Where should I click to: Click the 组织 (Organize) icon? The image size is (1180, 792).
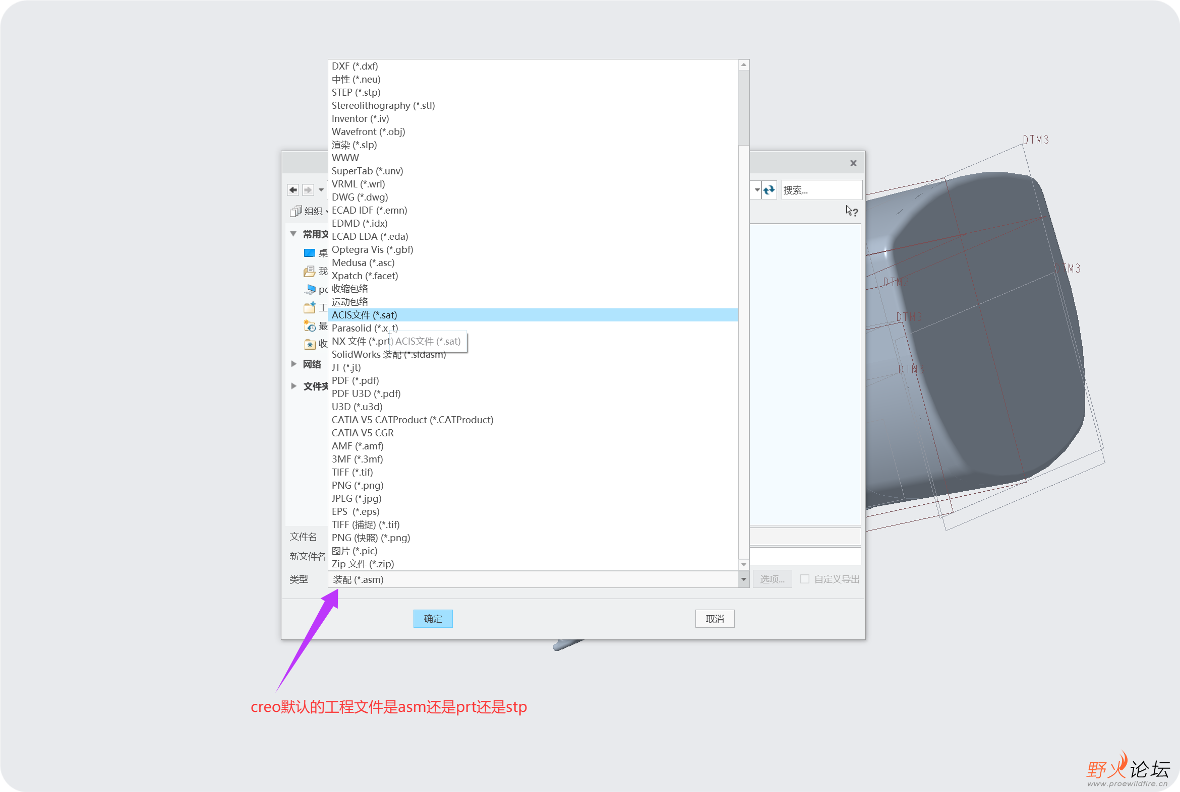[x=296, y=211]
